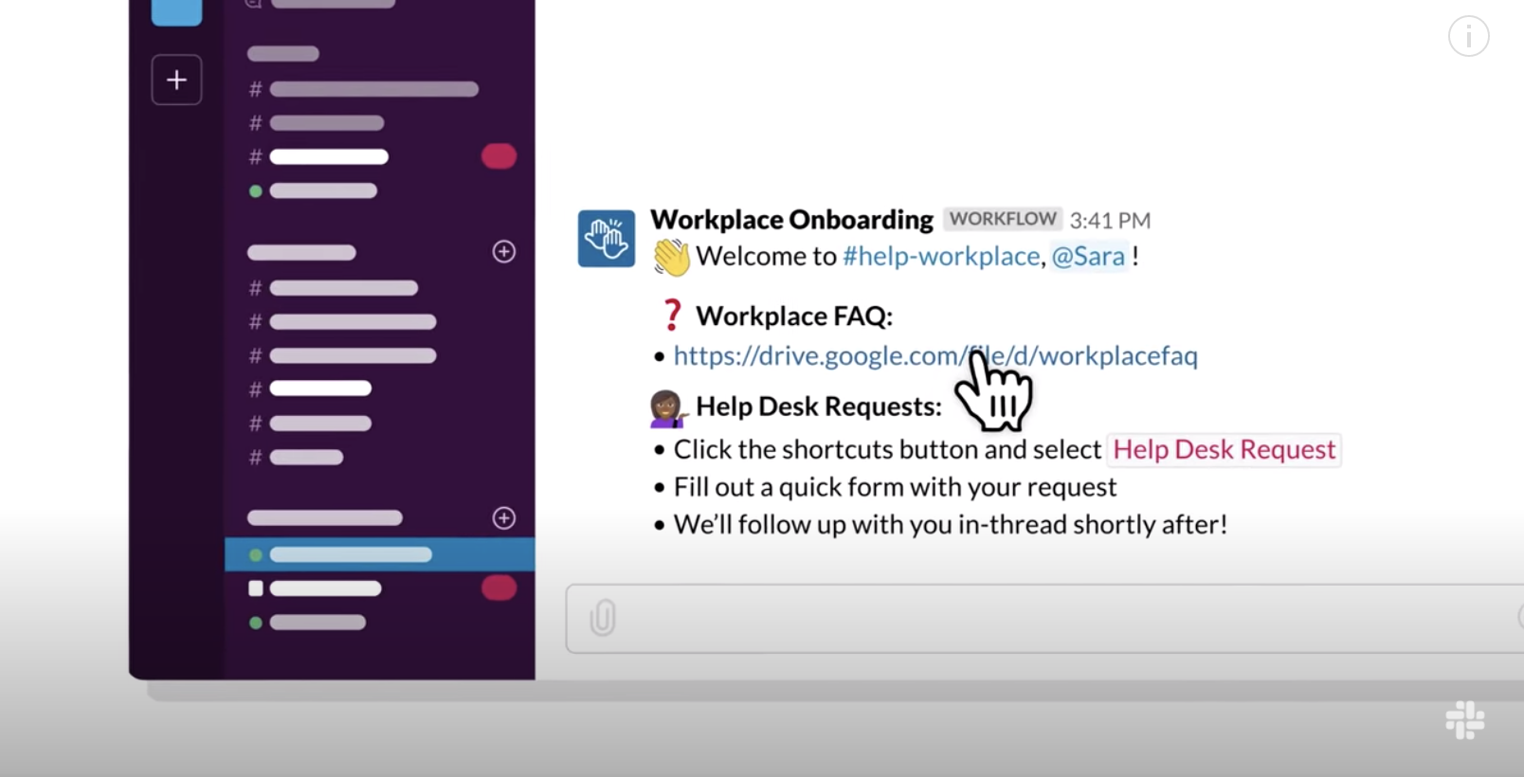This screenshot has height=777, width=1524.
Task: Click the Help Desk Requests: heading
Action: 819,407
